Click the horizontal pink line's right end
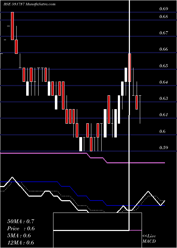The height and width of the screenshot is (248, 177). pyautogui.click(x=164, y=163)
